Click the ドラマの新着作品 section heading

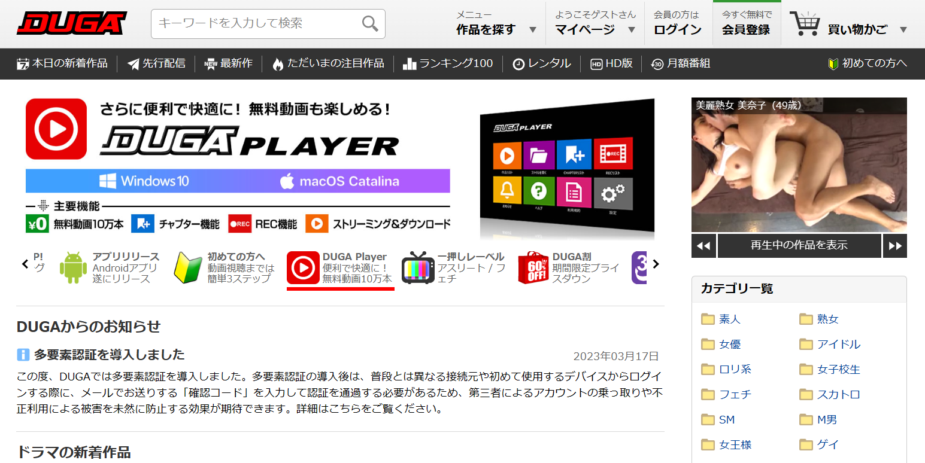pyautogui.click(x=74, y=452)
